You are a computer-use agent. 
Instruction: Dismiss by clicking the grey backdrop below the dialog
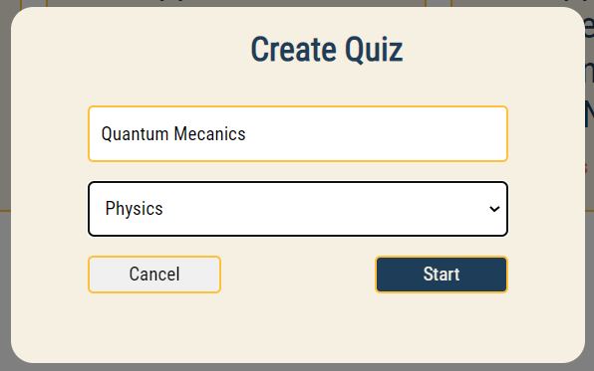tap(297, 367)
